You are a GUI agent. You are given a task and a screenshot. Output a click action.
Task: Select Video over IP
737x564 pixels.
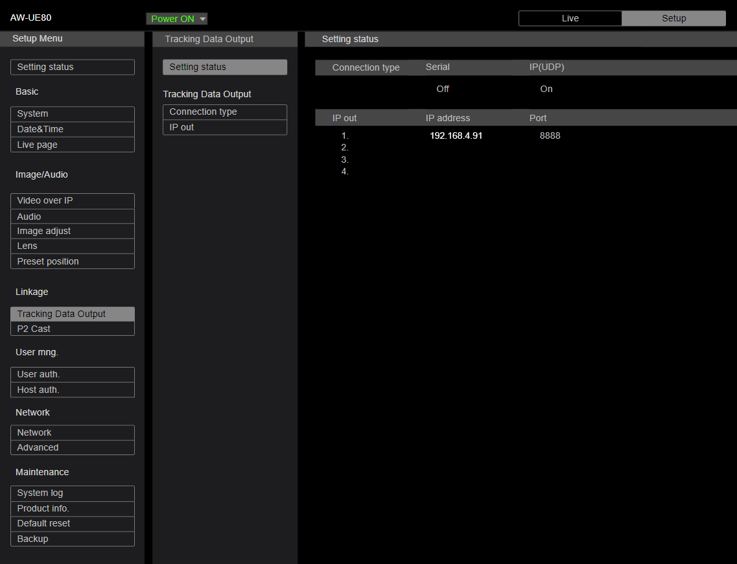[73, 201]
